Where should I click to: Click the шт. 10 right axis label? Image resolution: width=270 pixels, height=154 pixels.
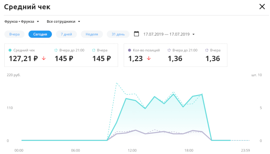coord(256,75)
